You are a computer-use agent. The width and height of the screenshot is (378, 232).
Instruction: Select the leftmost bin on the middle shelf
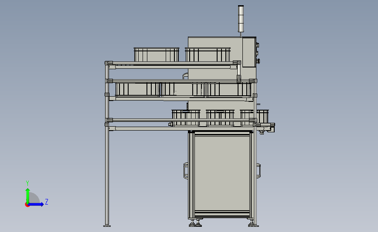137,89
